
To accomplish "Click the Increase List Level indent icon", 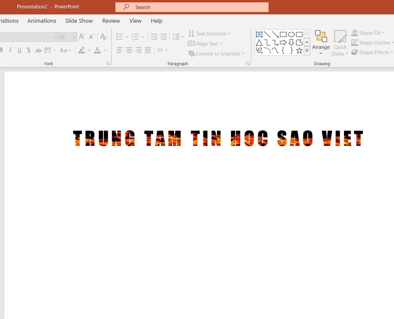I will [x=164, y=37].
